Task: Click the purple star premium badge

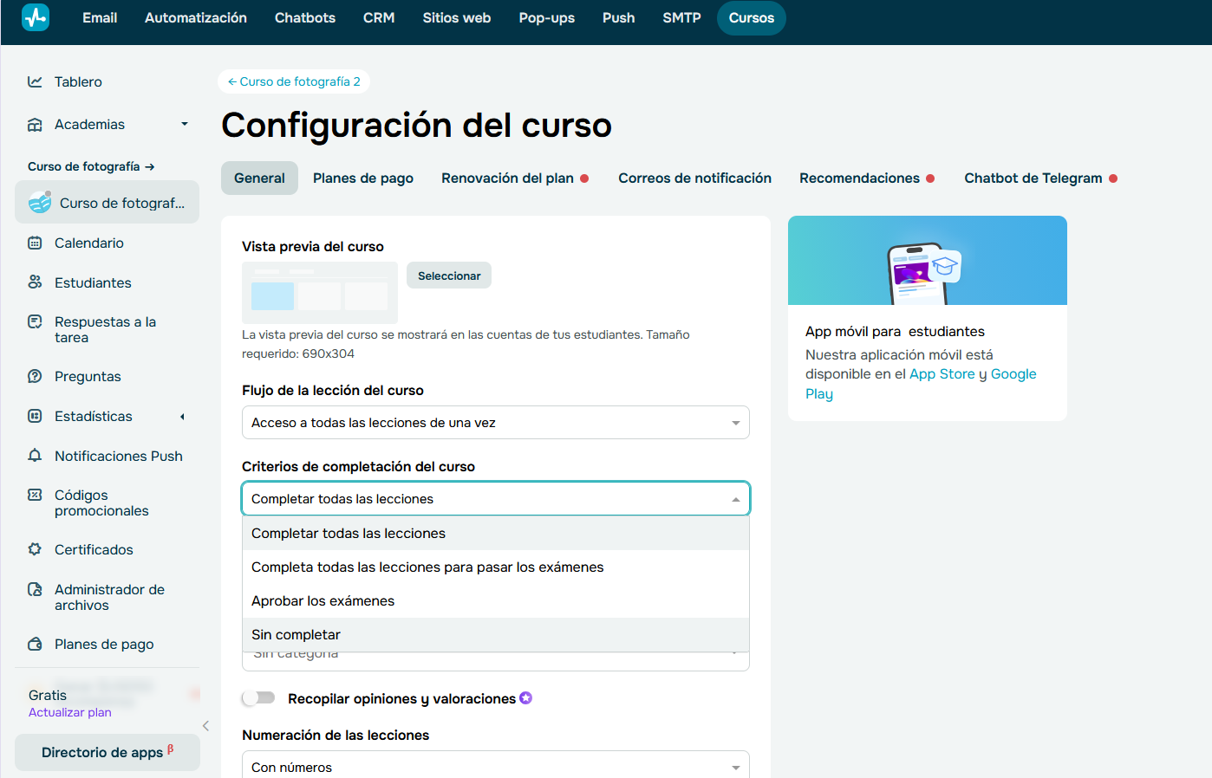Action: coord(525,698)
